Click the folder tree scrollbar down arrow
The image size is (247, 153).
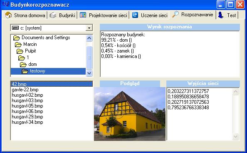click(x=89, y=73)
